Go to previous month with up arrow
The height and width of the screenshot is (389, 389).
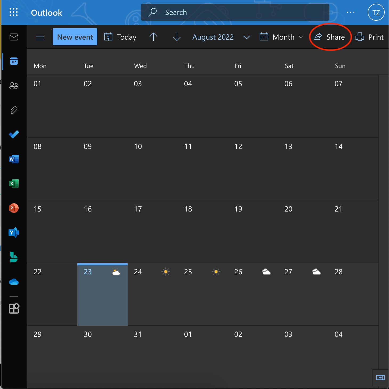pos(153,37)
